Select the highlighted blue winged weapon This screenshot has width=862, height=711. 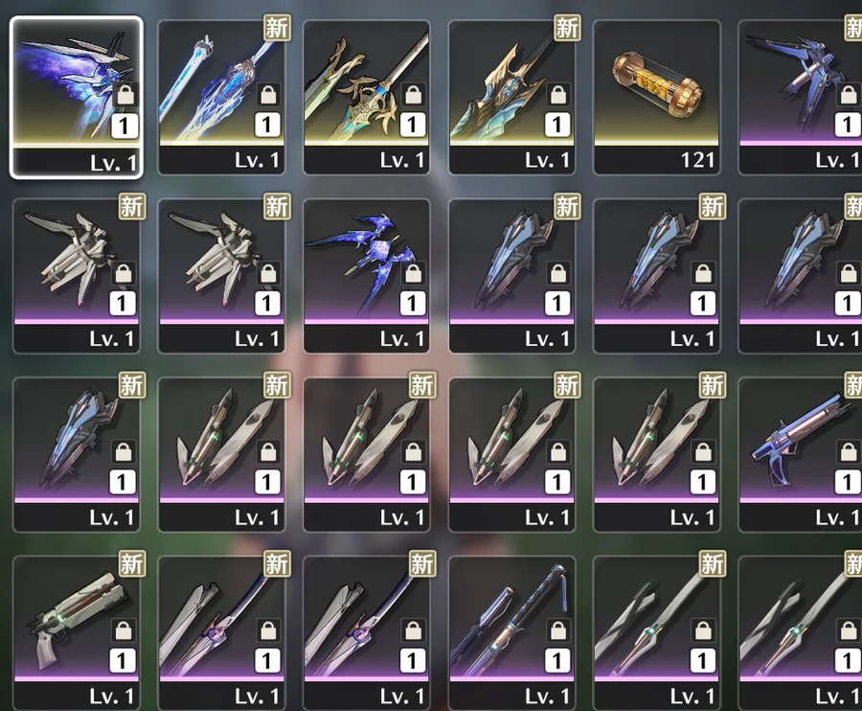point(77,98)
